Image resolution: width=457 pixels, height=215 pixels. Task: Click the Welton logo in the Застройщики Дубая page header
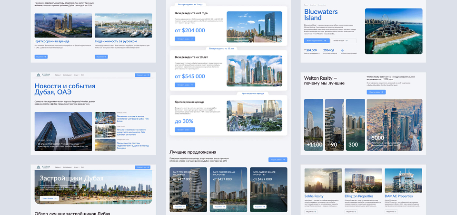coord(44,167)
